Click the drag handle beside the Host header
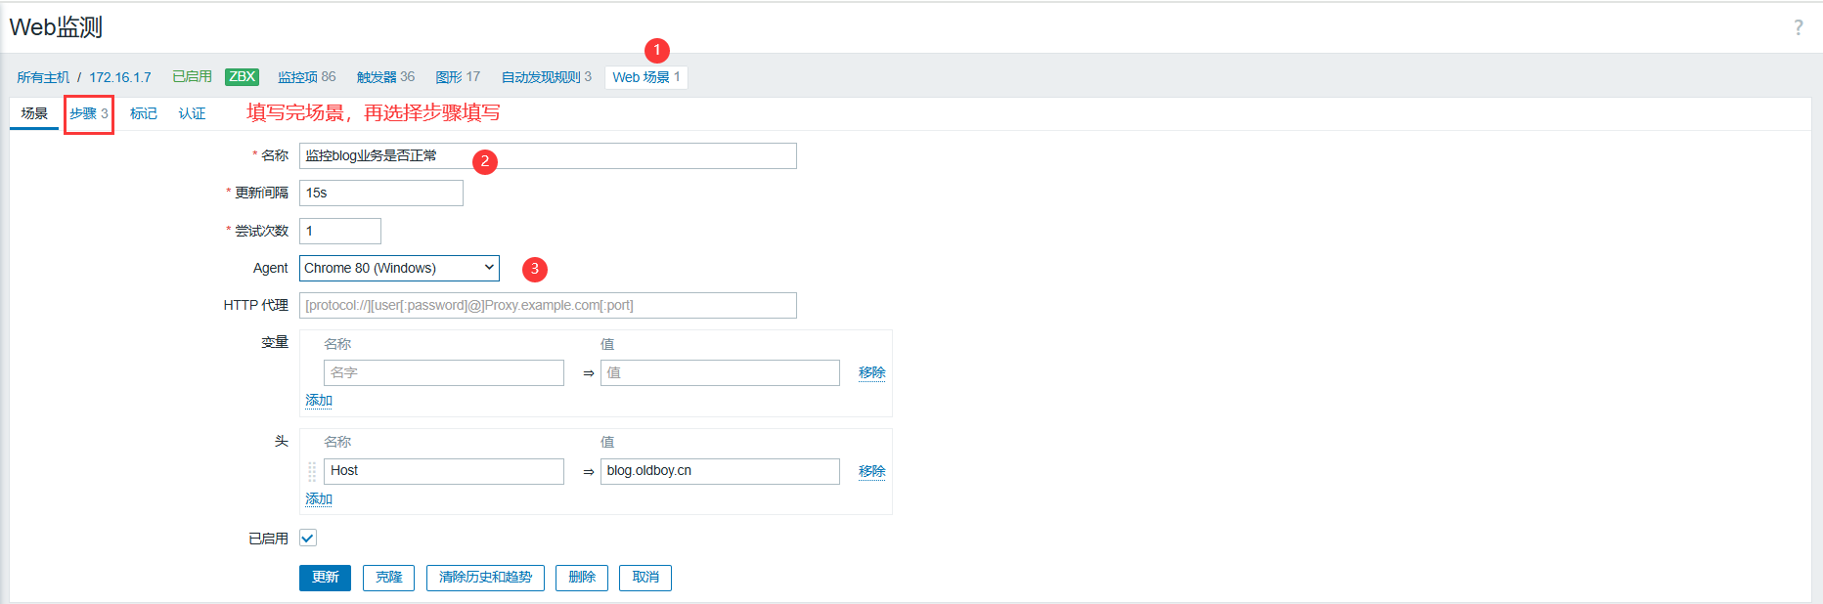Viewport: 1823px width, 604px height. (312, 471)
